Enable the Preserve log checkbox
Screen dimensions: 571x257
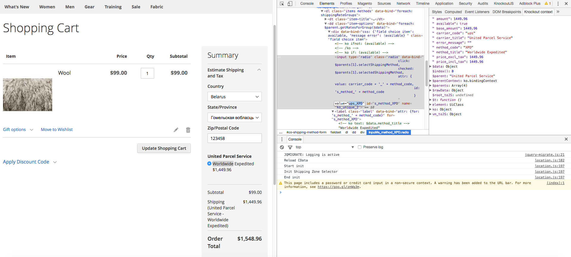pyautogui.click(x=360, y=147)
